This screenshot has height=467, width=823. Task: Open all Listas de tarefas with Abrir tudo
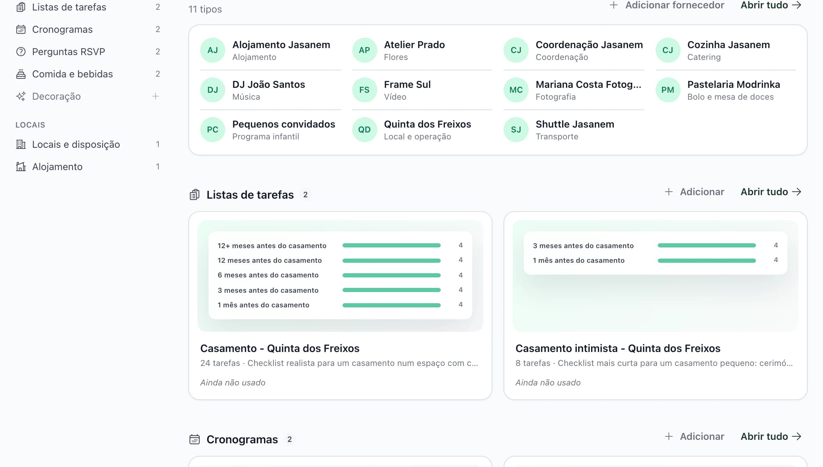coord(771,192)
